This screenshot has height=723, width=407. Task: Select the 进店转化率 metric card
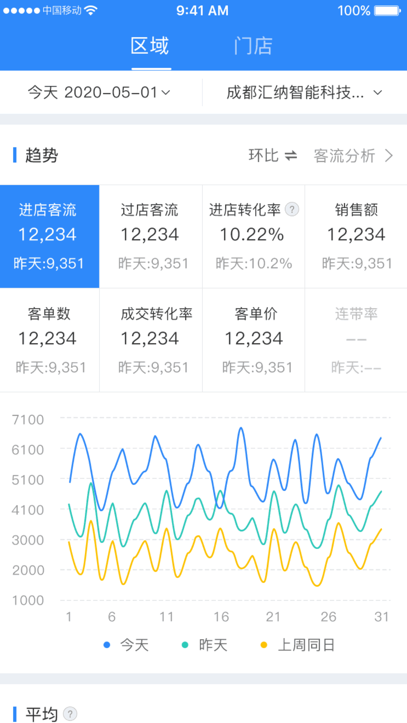click(254, 236)
